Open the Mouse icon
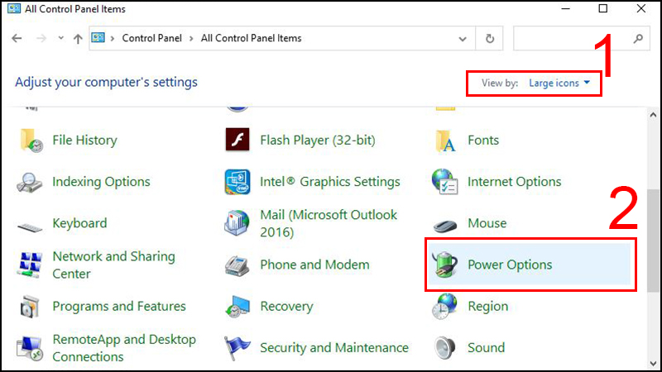The image size is (662, 372). tap(445, 225)
